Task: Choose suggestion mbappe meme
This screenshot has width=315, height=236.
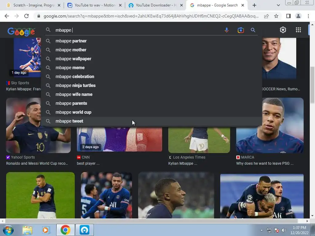Action: pos(151,68)
